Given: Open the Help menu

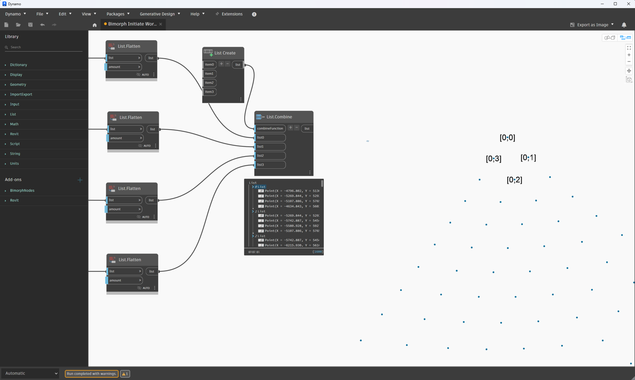Looking at the screenshot, I should 198,14.
